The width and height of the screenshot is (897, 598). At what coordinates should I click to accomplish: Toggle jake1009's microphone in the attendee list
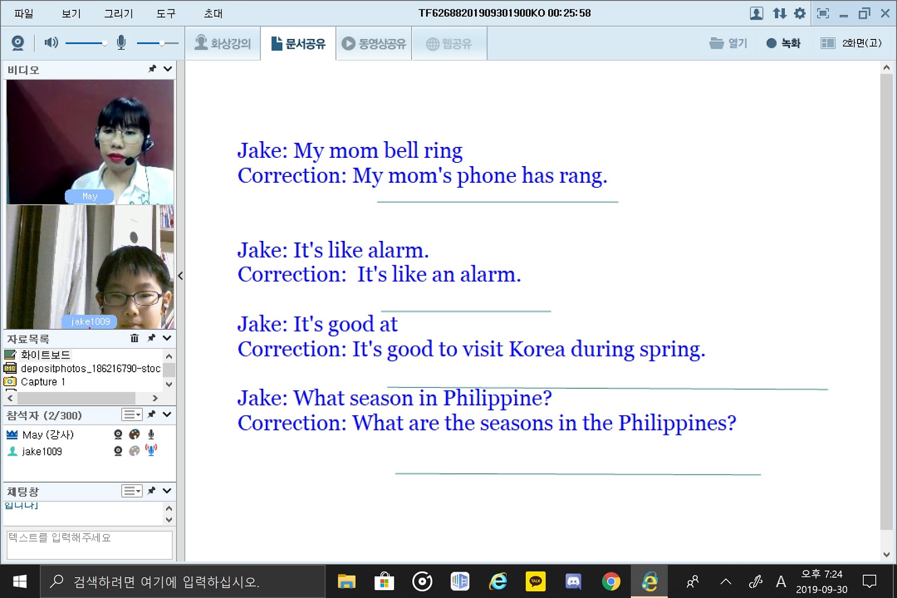pos(151,451)
